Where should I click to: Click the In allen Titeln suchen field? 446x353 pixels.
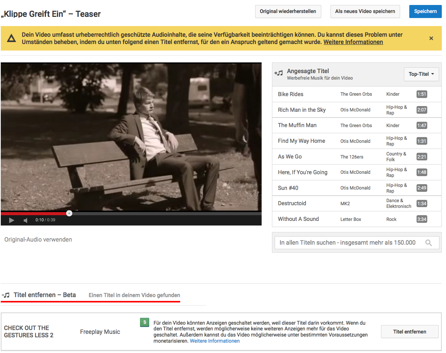(347, 243)
